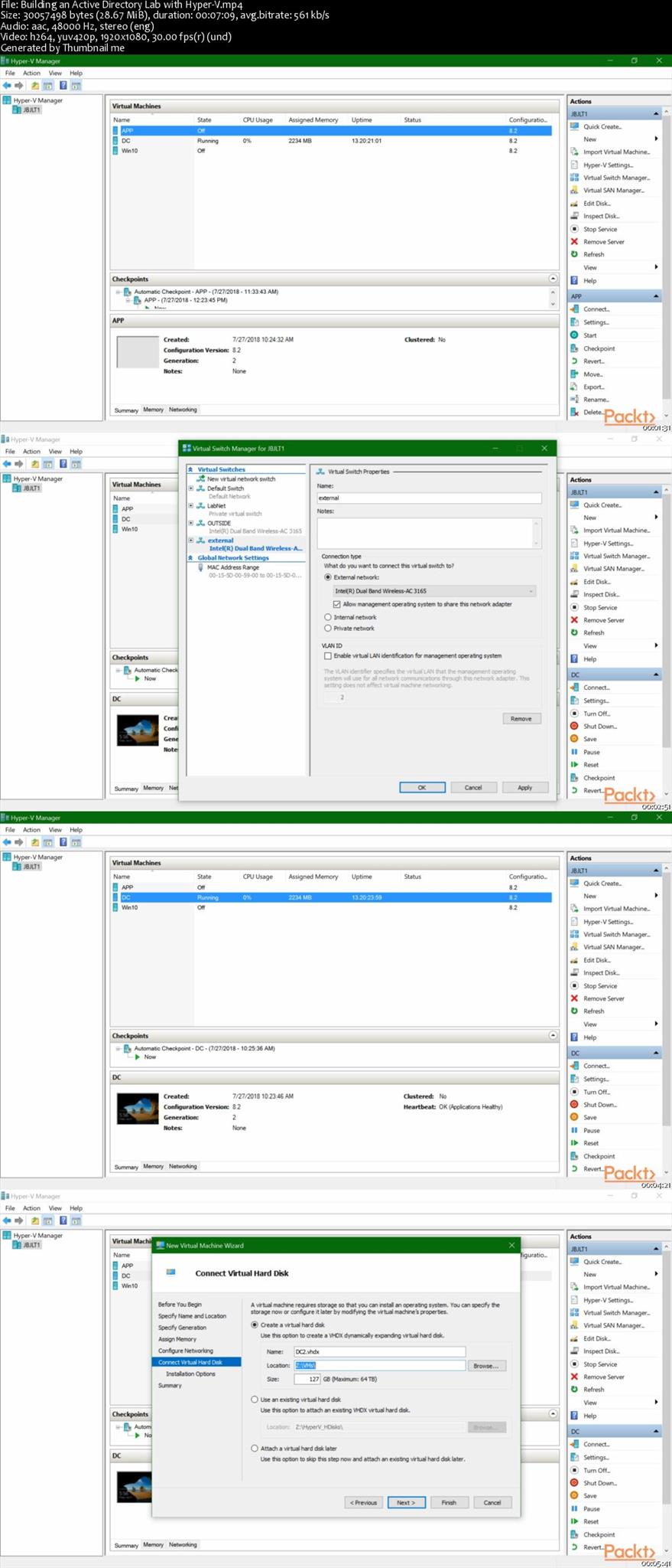Click Pause under DC actions in 00:04:21 frame
The height and width of the screenshot is (1568, 672).
(592, 1131)
